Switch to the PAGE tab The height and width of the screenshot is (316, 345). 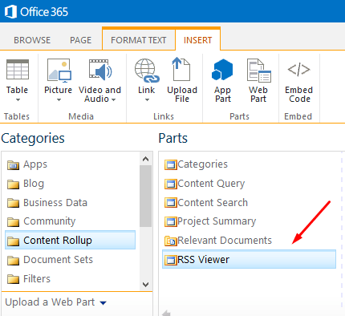click(80, 40)
